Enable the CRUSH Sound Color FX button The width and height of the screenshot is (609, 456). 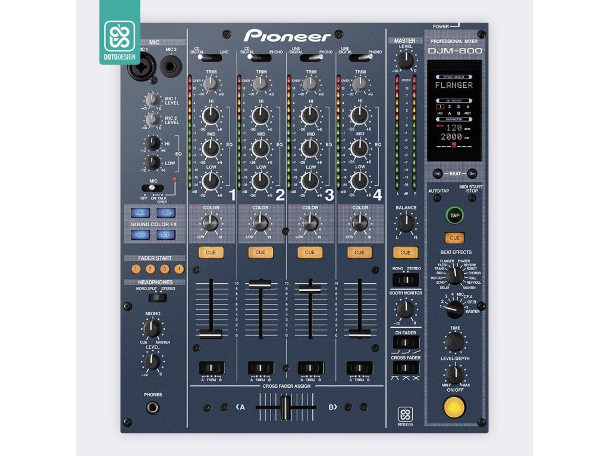pos(140,235)
